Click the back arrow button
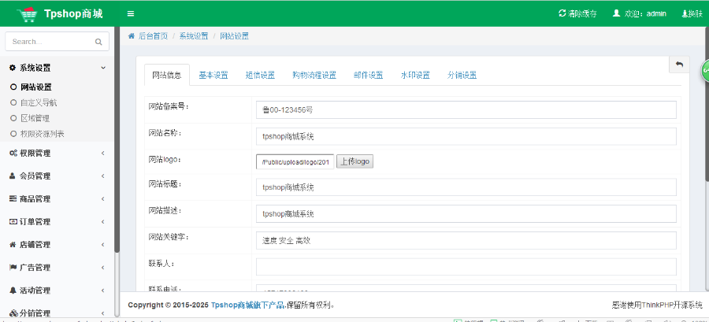The image size is (709, 322). (x=679, y=64)
